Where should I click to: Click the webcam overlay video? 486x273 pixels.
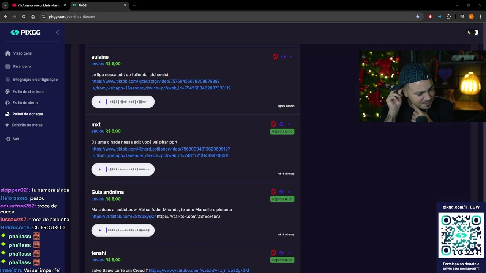click(423, 86)
